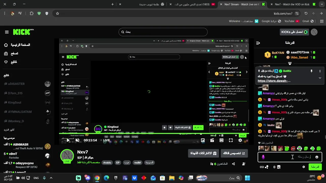Viewport: 326px width, 183px height.
Task: Focus the Kick search box
Action: [163, 32]
